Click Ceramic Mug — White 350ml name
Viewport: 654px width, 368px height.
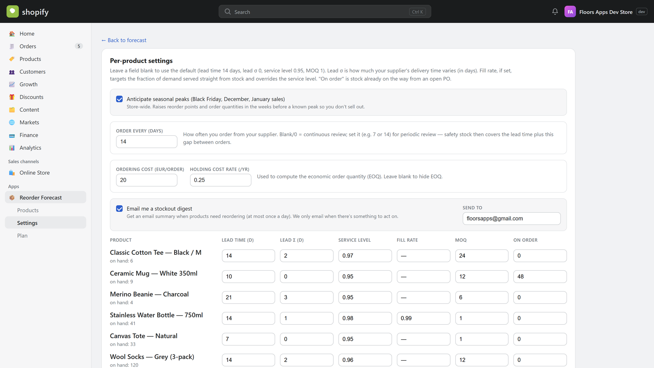(154, 273)
